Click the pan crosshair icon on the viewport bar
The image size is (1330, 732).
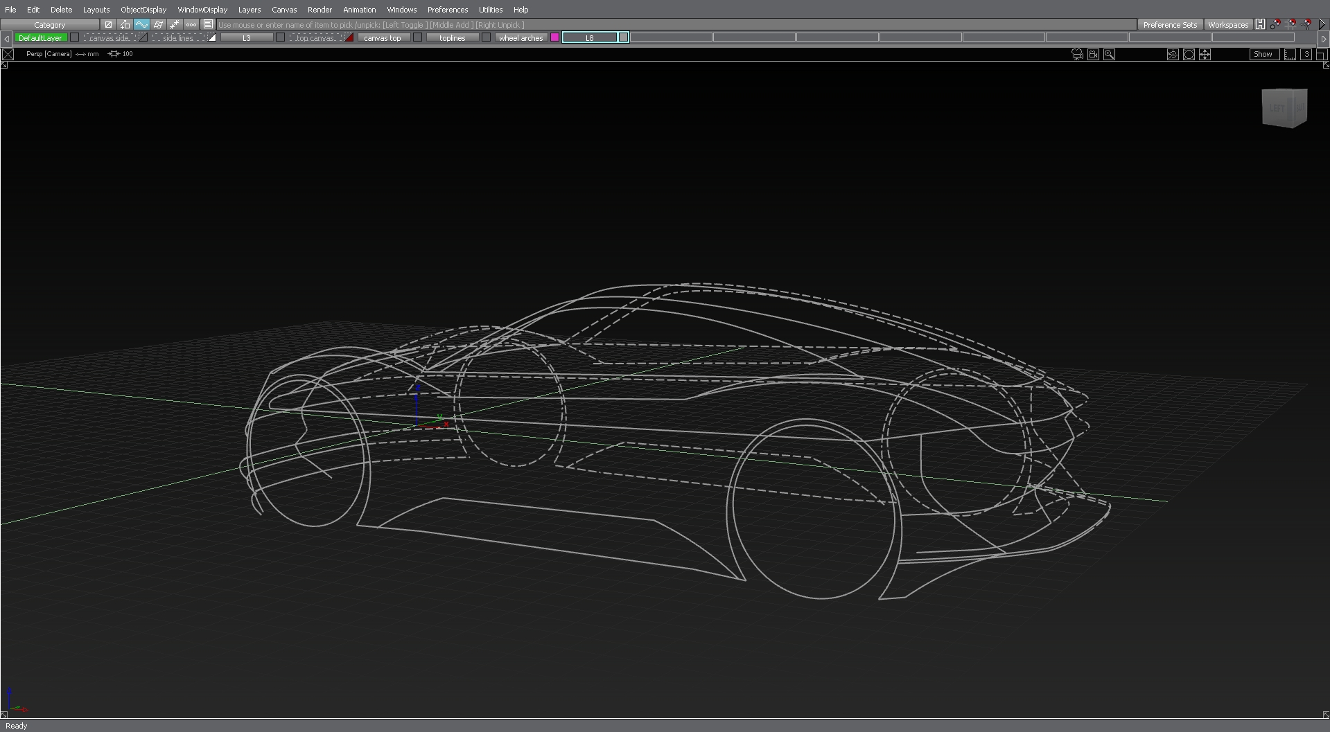(x=1206, y=55)
